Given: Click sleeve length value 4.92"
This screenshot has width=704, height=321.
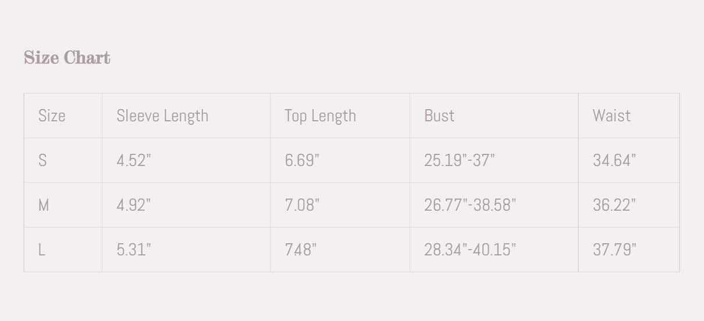Looking at the screenshot, I should pyautogui.click(x=134, y=205).
